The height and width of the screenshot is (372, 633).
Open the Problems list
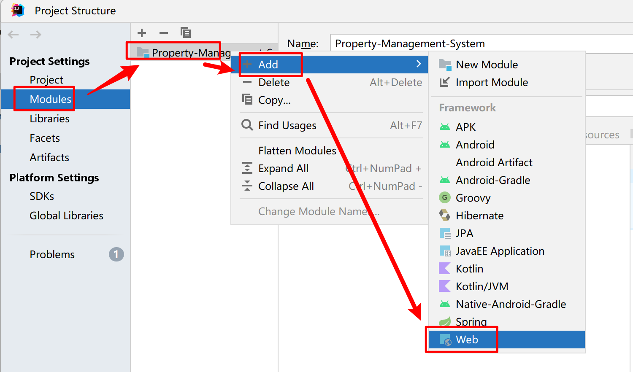coord(52,254)
